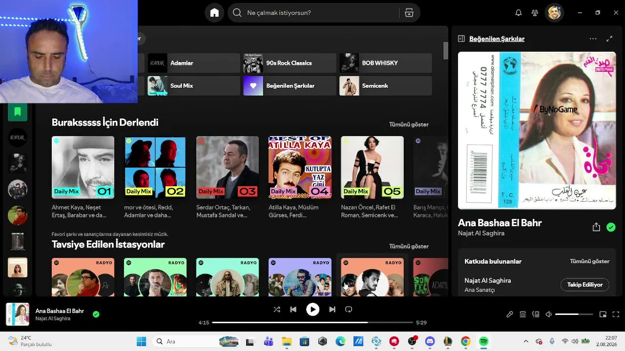This screenshot has width=625, height=351.
Task: Open the Semicenk tile
Action: (x=386, y=86)
